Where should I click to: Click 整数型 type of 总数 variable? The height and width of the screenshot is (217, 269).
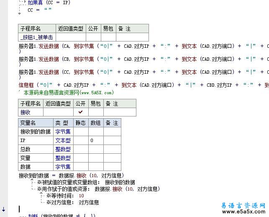[x=63, y=149]
